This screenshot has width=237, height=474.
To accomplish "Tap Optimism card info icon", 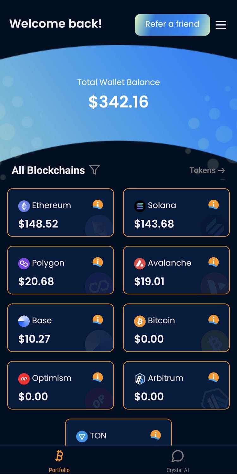I will pos(98,377).
